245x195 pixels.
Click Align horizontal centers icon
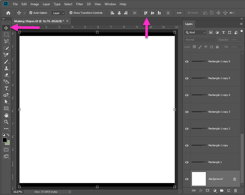(119, 13)
